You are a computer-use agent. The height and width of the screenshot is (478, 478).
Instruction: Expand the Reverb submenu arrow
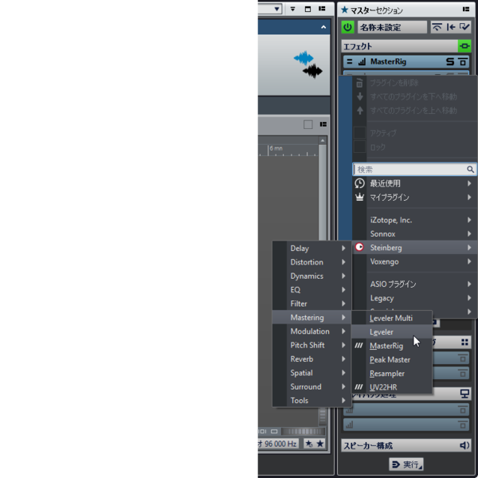pyautogui.click(x=343, y=358)
